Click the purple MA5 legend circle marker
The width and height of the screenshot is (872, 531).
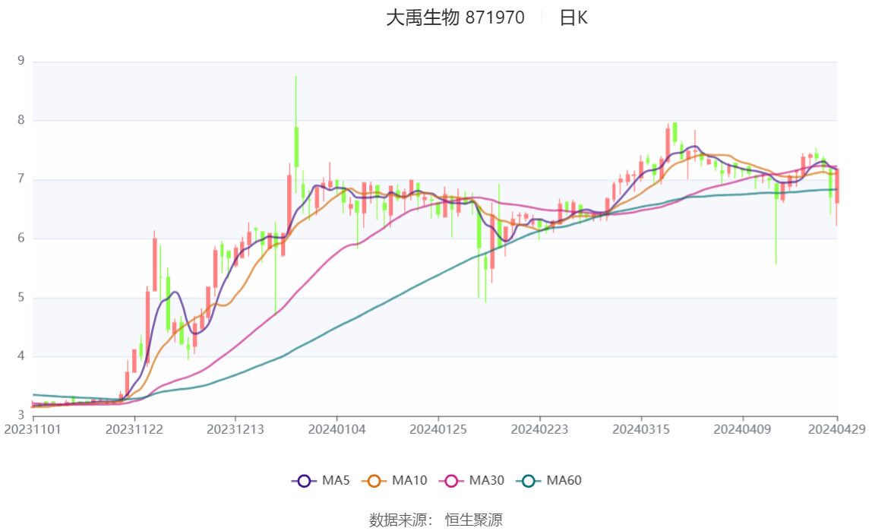(305, 481)
